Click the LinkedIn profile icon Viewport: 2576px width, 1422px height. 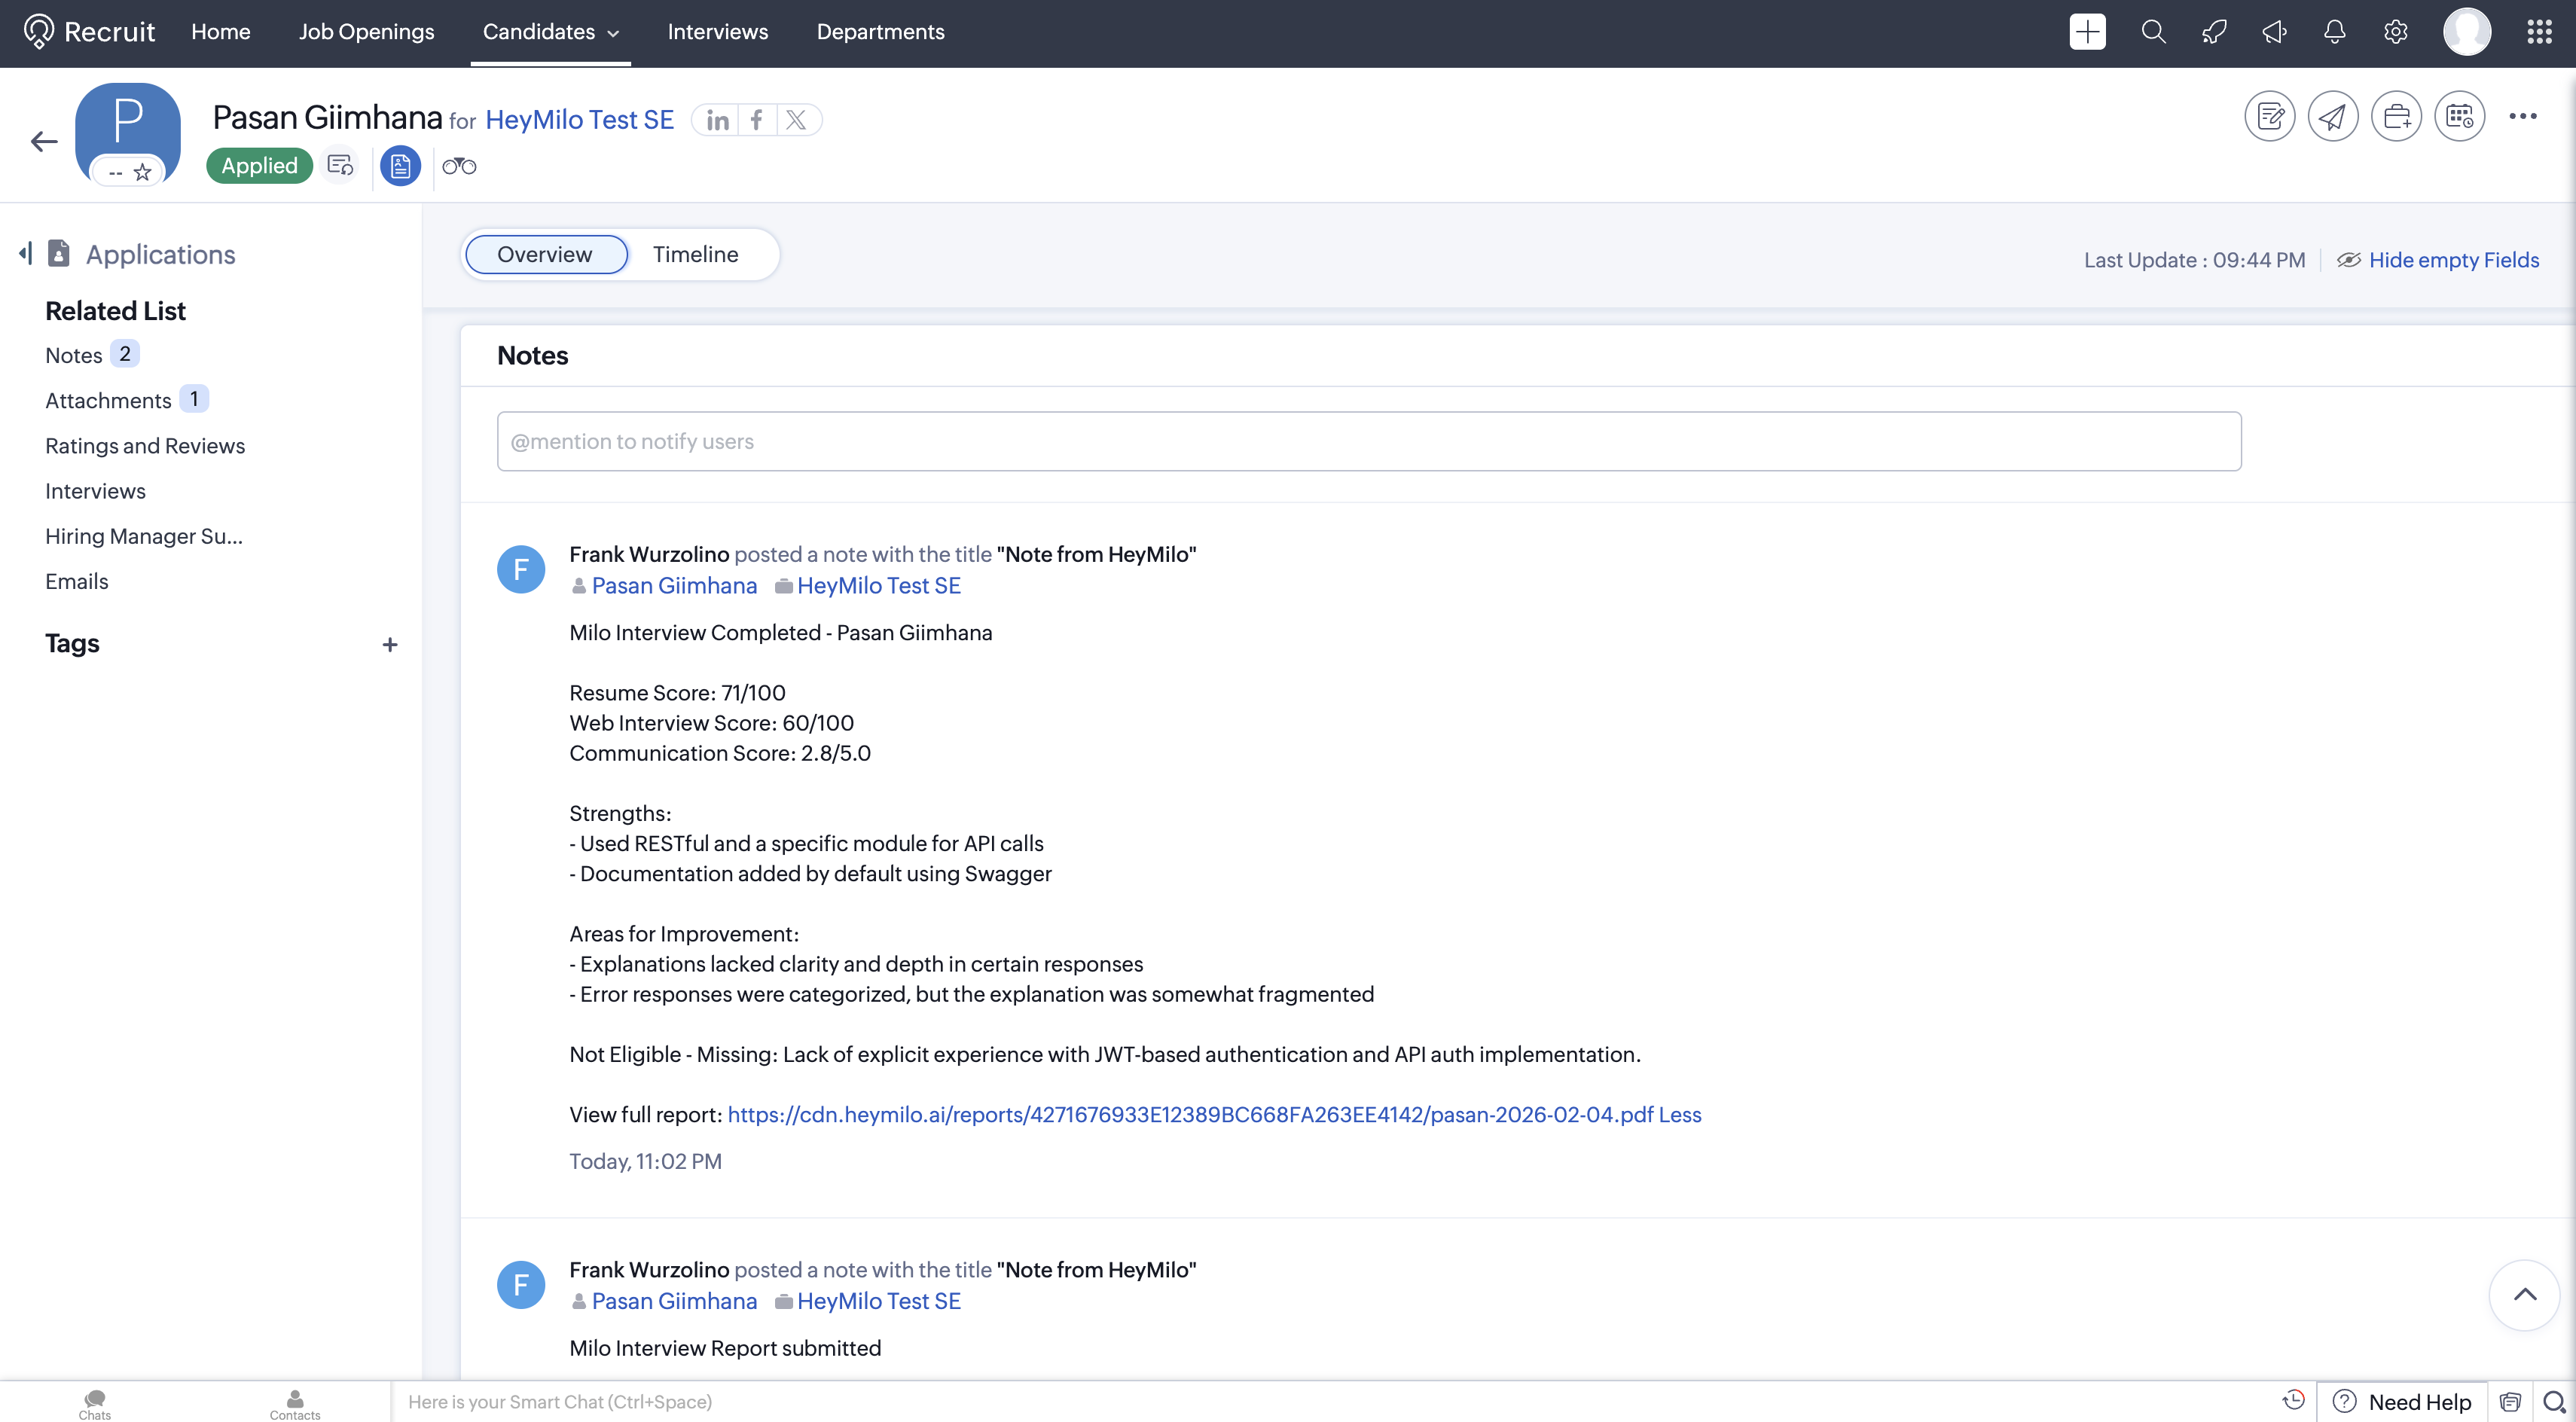click(717, 120)
